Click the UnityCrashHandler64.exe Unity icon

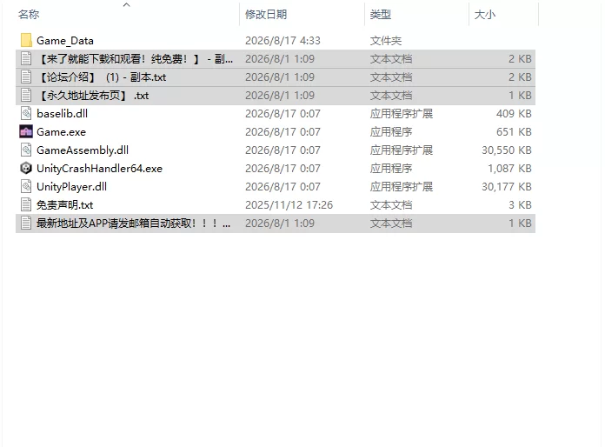tap(26, 169)
